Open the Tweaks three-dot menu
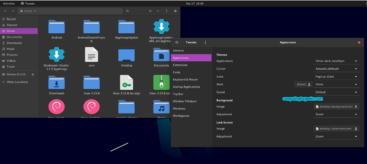Image resolution: width=367 pixels, height=164 pixels. [x=205, y=42]
